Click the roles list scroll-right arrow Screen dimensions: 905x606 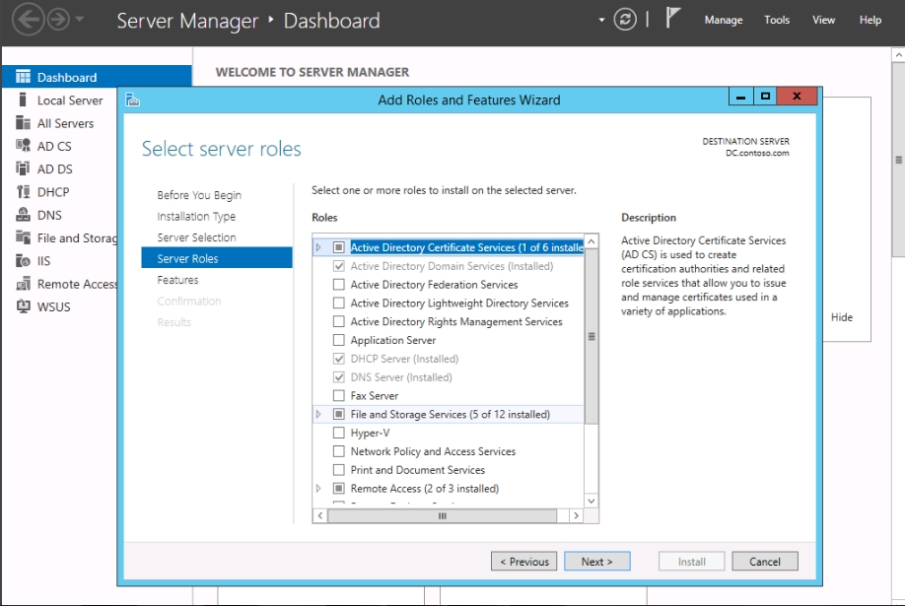pos(576,515)
